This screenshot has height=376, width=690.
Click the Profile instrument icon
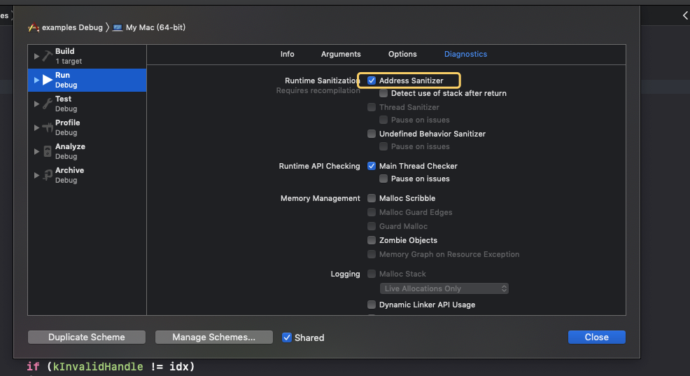pos(48,127)
